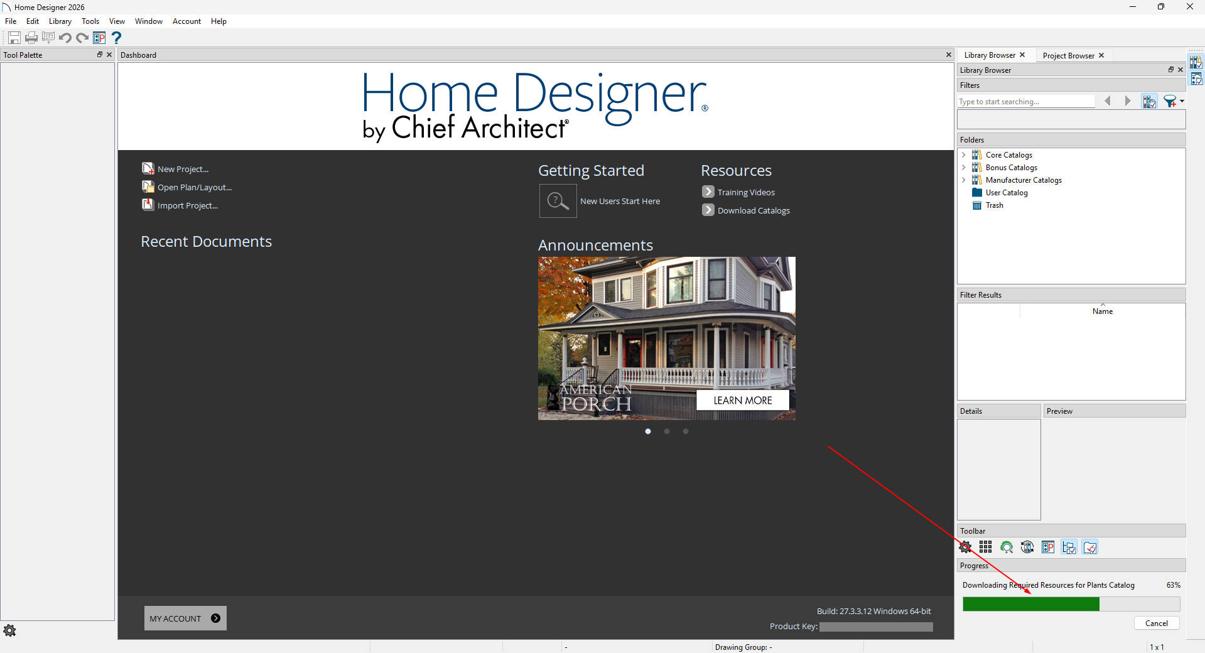
Task: Click the arrow icon beside Training Videos
Action: click(x=708, y=192)
